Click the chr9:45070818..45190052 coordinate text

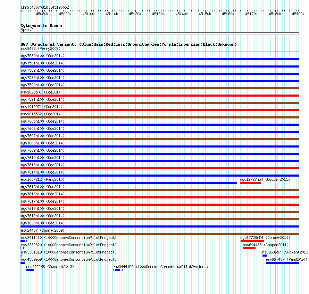(45, 7)
